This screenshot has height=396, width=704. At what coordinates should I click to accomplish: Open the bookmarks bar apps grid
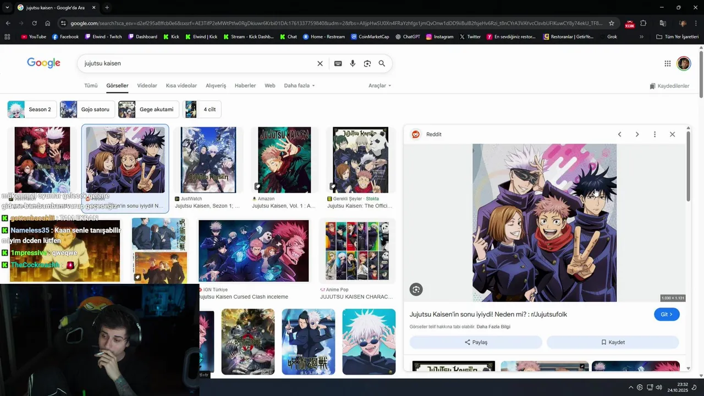click(7, 37)
